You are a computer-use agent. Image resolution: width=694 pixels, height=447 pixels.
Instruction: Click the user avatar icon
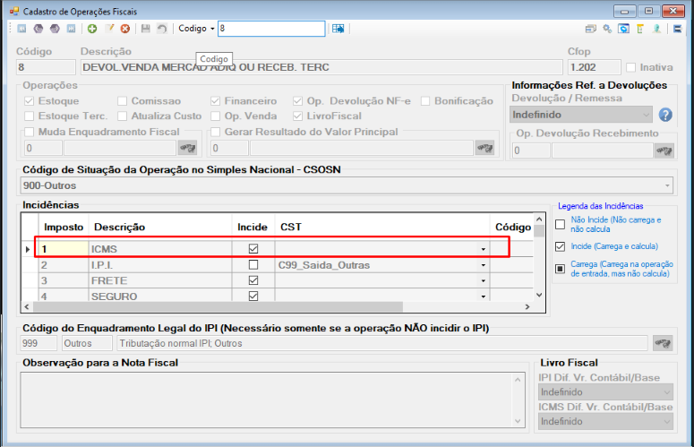coord(656,29)
